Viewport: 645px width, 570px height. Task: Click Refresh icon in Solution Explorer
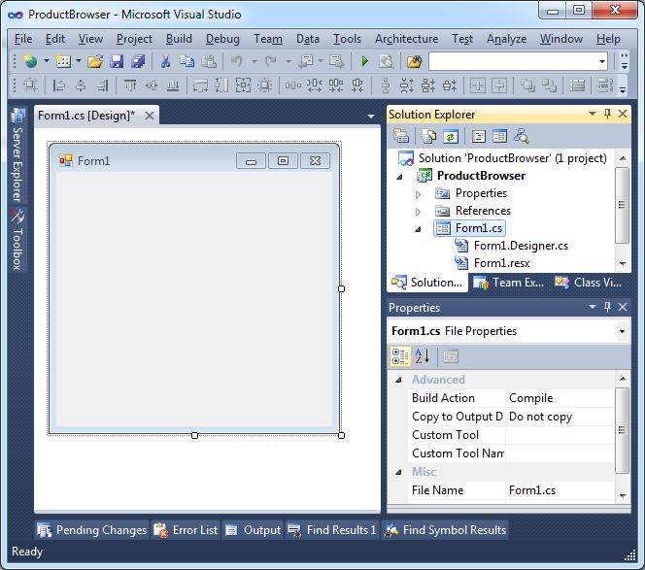[450, 136]
